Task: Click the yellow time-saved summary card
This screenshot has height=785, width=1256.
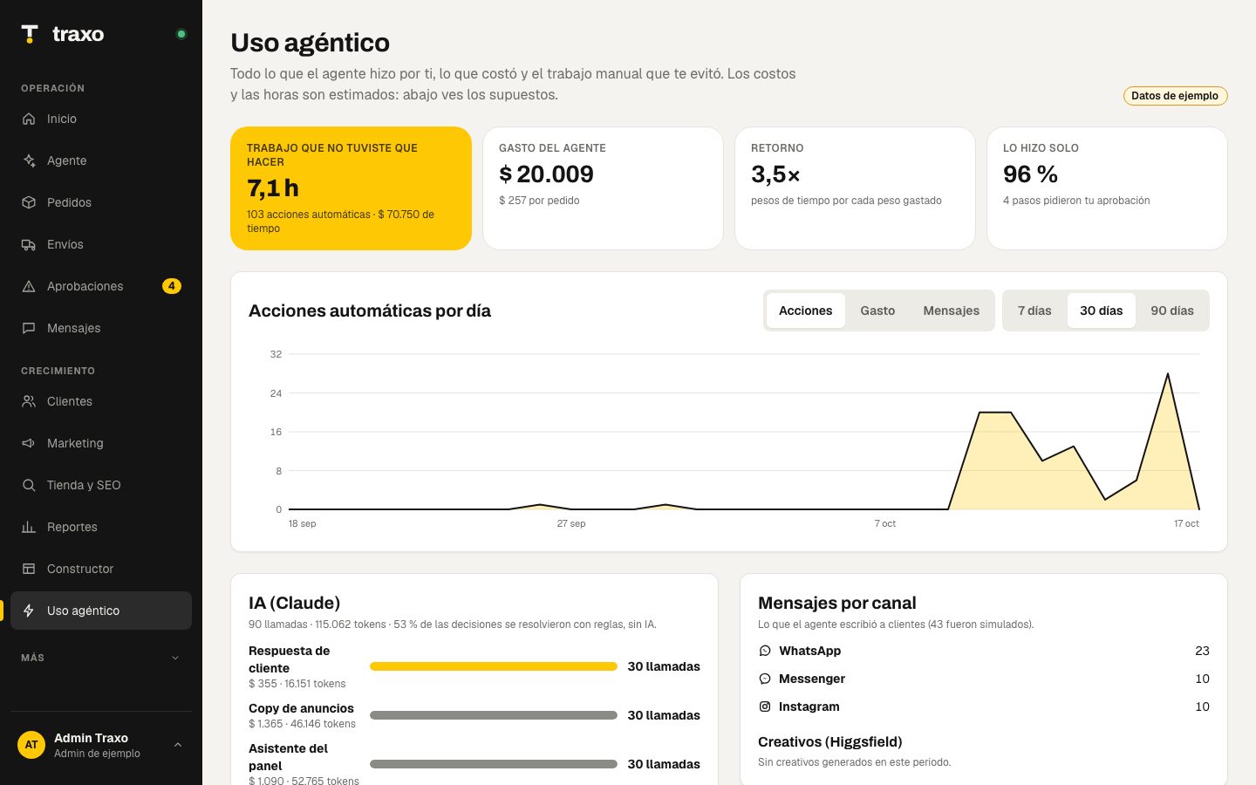Action: 351,188
